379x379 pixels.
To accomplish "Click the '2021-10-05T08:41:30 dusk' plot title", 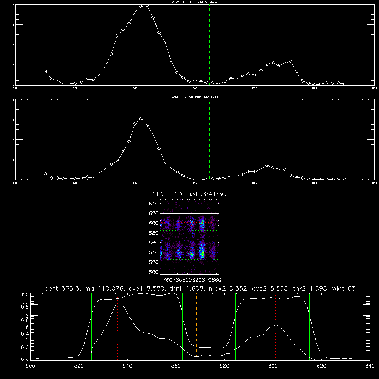I will [195, 97].
